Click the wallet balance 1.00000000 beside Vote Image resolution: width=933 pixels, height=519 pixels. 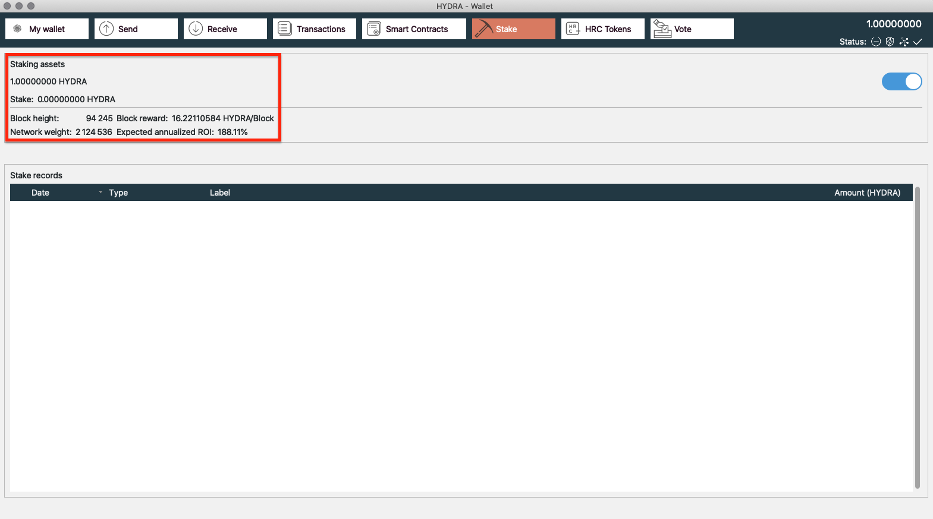click(x=894, y=24)
